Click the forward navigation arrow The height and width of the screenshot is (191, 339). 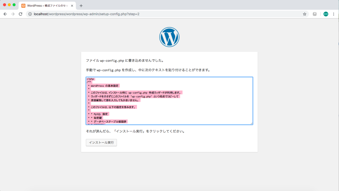[x=13, y=14]
